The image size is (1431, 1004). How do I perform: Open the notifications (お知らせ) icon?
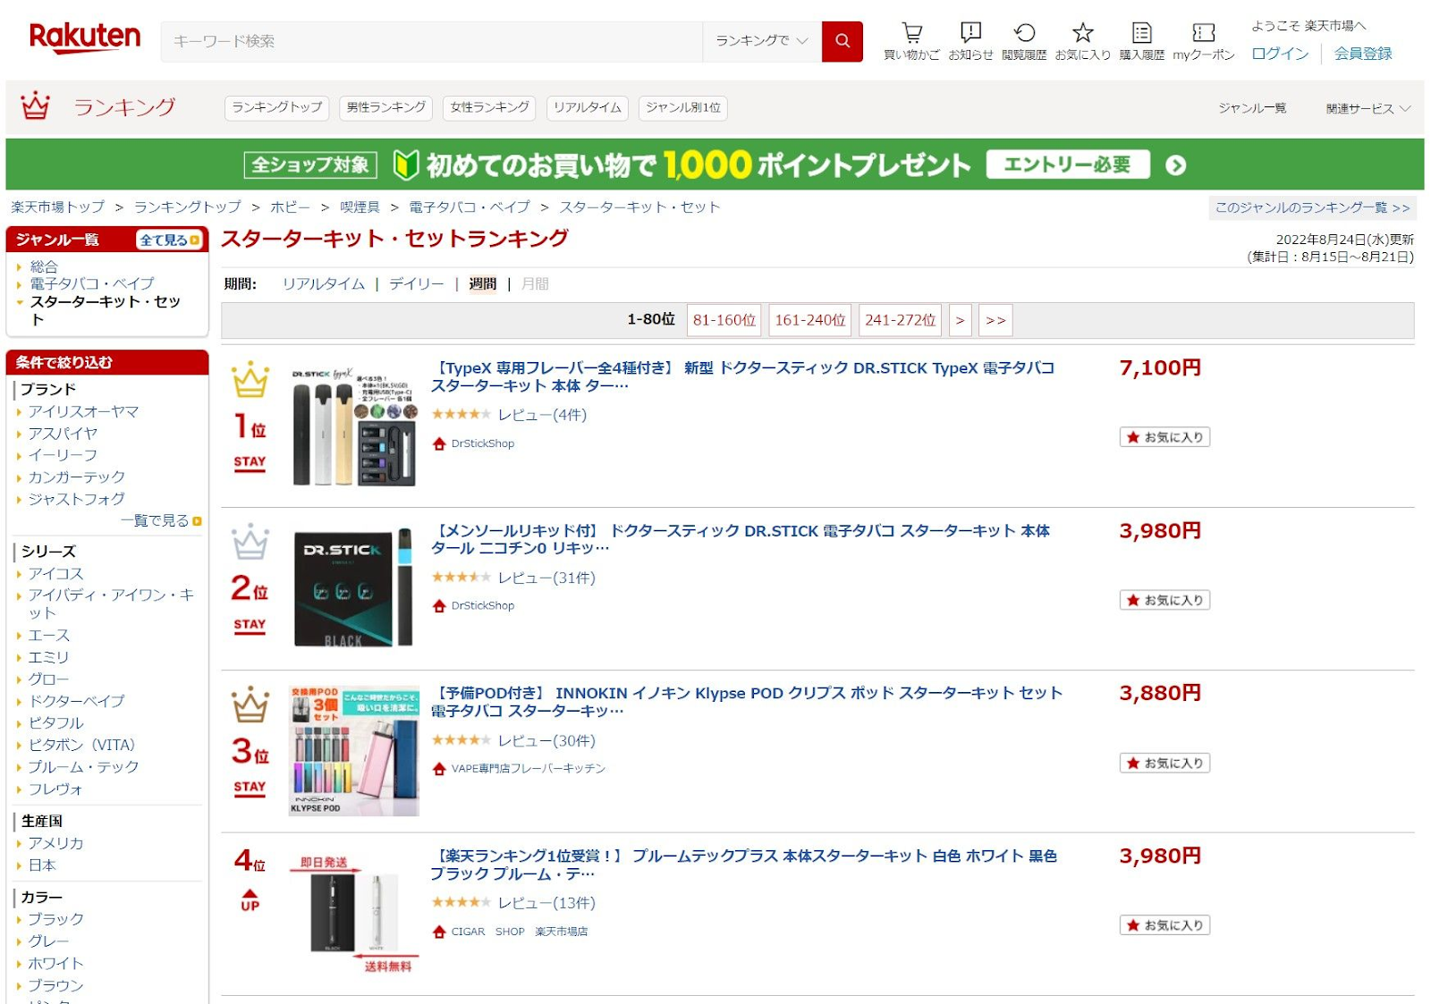(970, 33)
